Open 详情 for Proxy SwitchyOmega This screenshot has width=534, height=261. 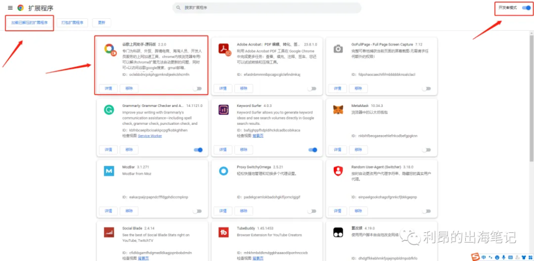tap(223, 211)
